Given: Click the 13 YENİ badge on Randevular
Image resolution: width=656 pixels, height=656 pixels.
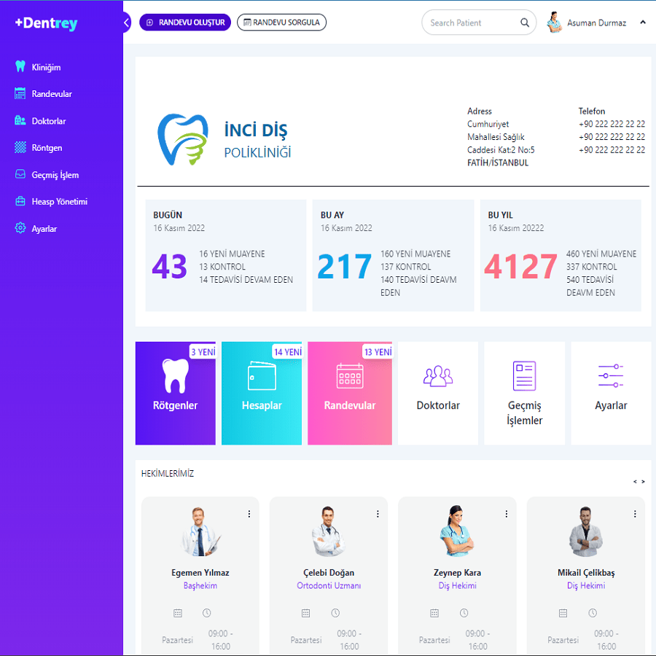Looking at the screenshot, I should 378,352.
